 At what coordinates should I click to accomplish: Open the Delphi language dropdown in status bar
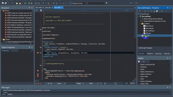pos(84,84)
